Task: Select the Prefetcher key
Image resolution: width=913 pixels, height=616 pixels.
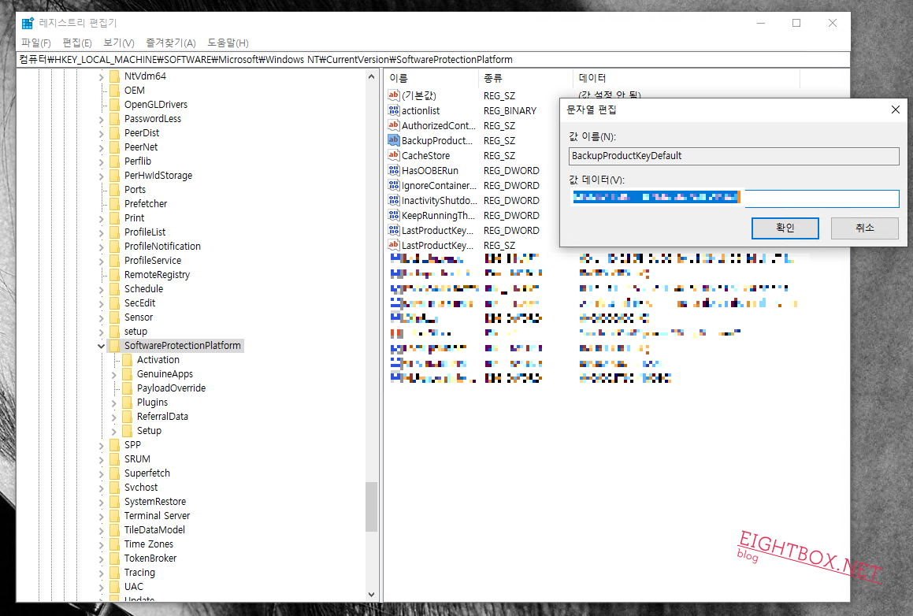Action: pos(146,204)
